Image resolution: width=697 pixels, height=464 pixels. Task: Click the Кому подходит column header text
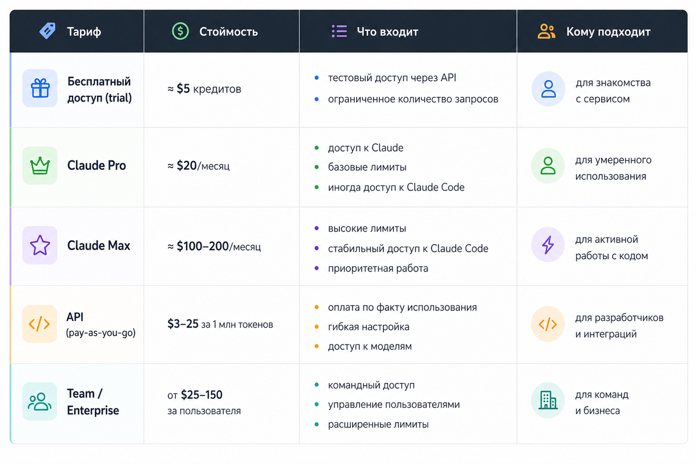click(609, 32)
